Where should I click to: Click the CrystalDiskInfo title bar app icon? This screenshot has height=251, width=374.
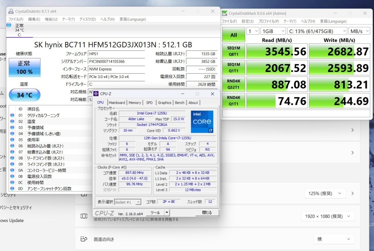coord(11,11)
